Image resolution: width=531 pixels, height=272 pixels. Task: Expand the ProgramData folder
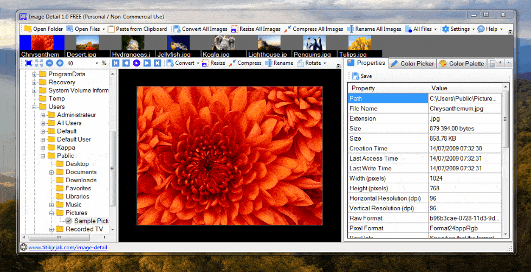34,74
